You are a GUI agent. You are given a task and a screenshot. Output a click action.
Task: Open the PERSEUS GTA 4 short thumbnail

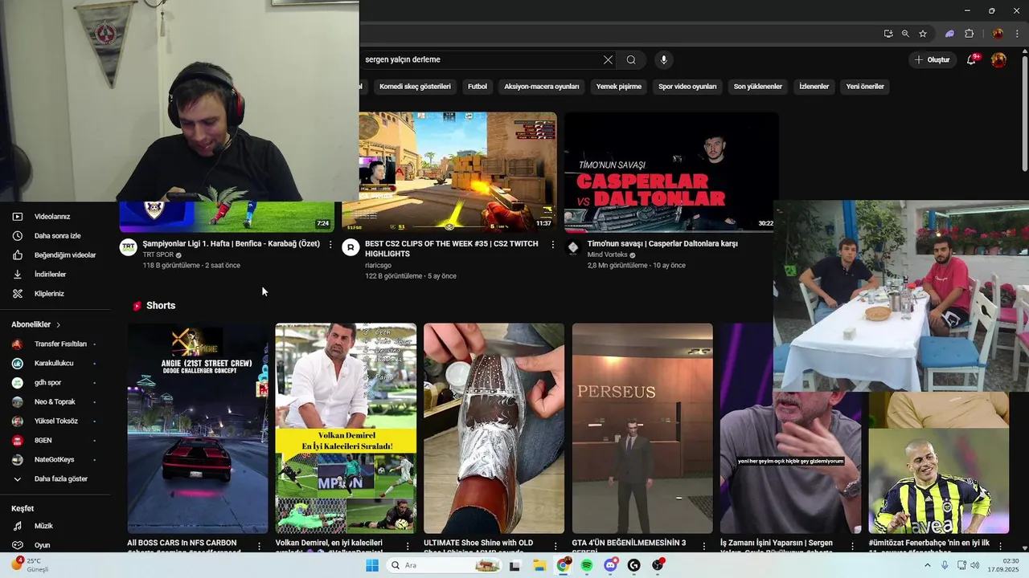click(x=642, y=429)
